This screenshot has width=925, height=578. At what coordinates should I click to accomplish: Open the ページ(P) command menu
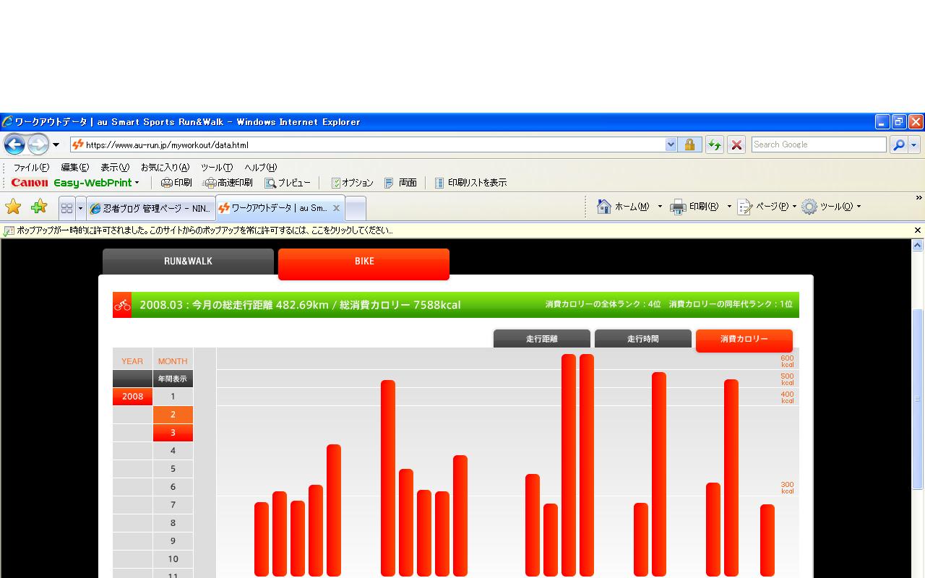tap(767, 207)
